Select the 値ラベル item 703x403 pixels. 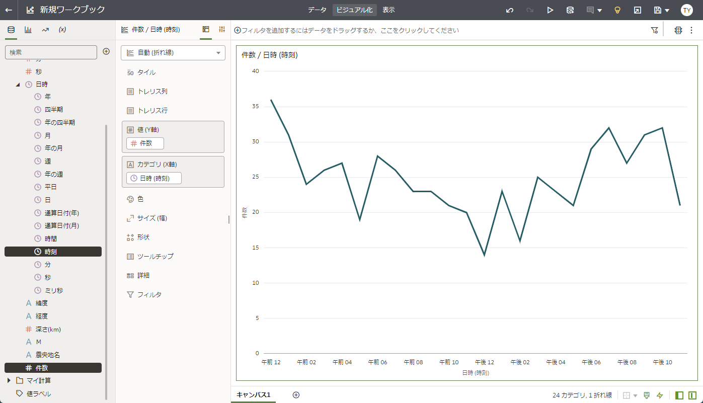(39, 393)
